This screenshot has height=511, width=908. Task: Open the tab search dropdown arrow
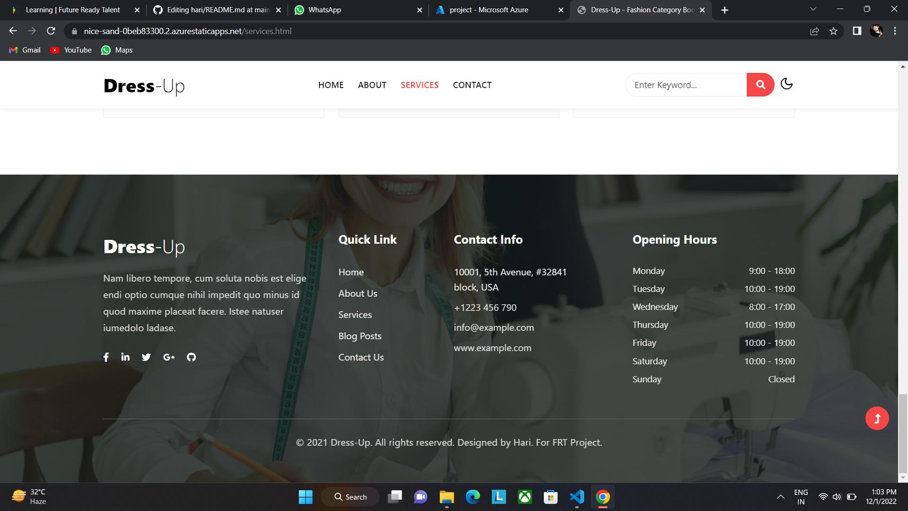coord(812,9)
